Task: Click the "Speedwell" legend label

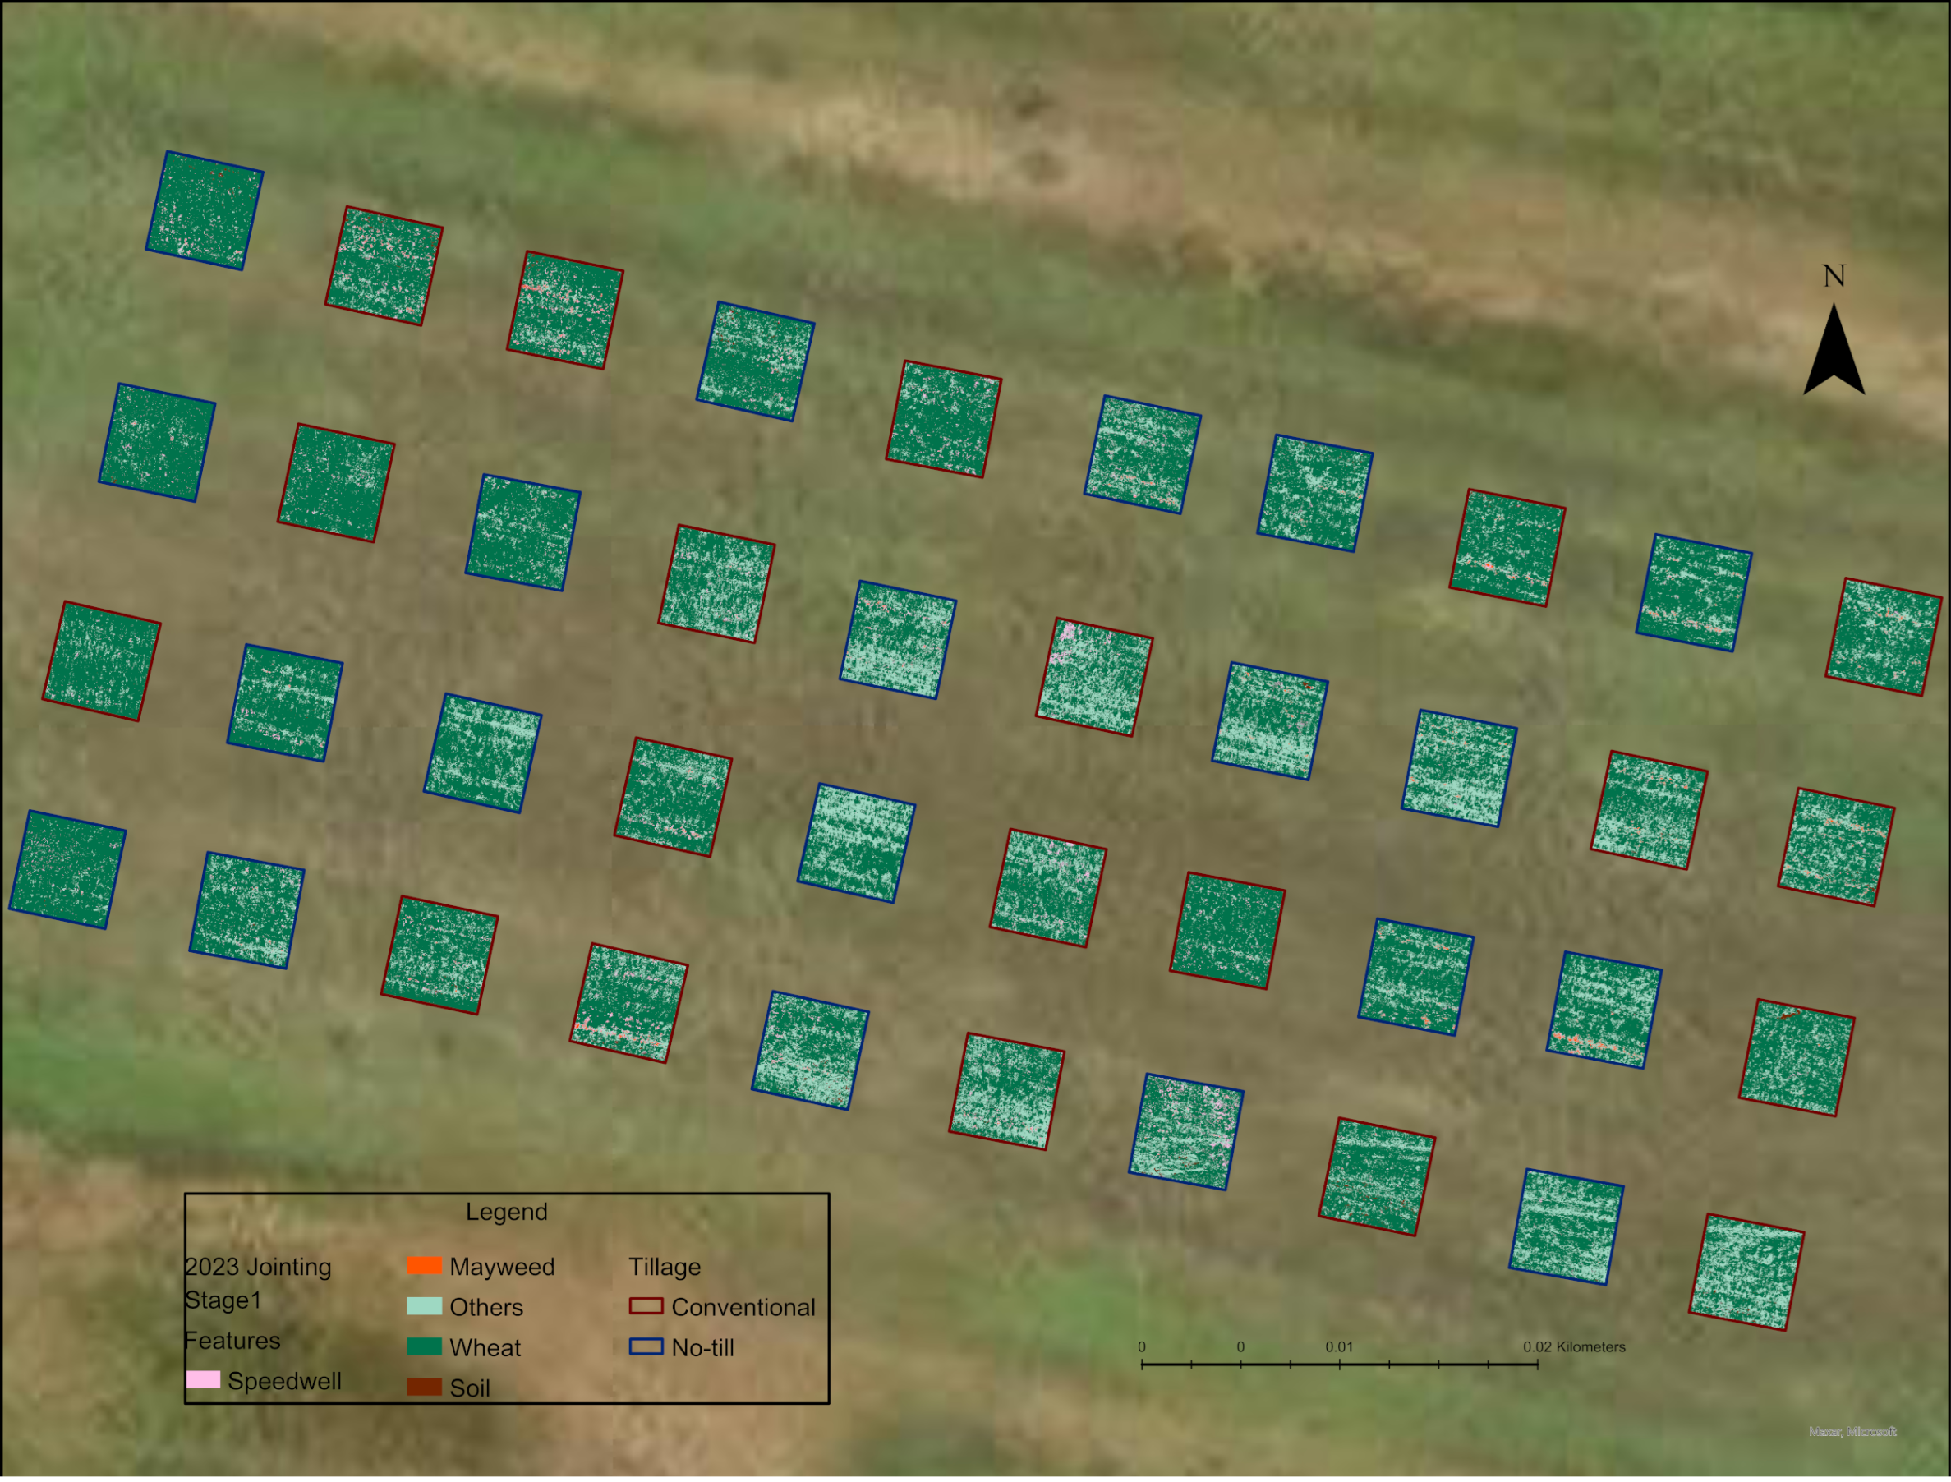Action: [284, 1382]
